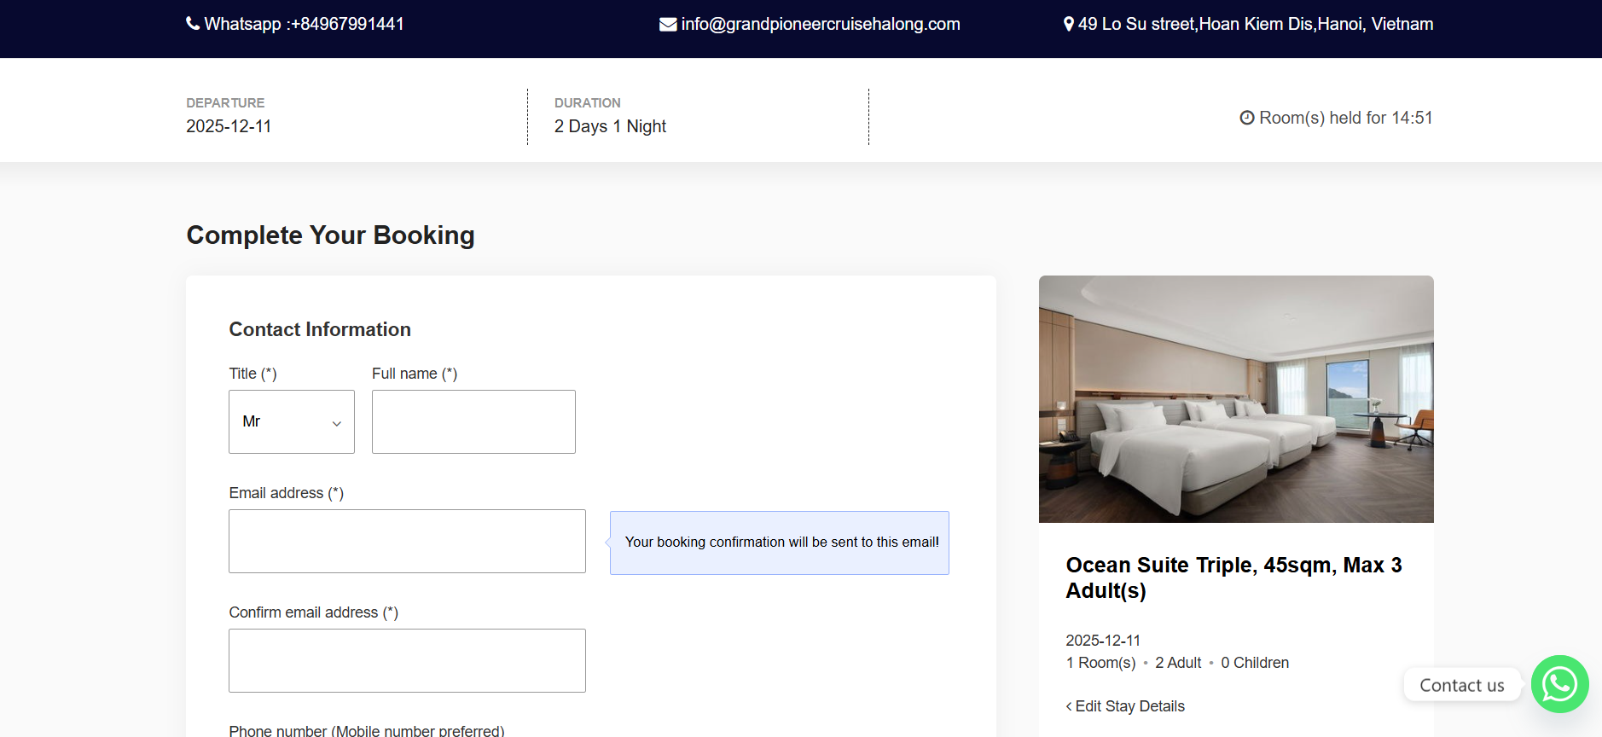Click the Hanoi street address text
This screenshot has width=1602, height=737.
pos(1255,24)
